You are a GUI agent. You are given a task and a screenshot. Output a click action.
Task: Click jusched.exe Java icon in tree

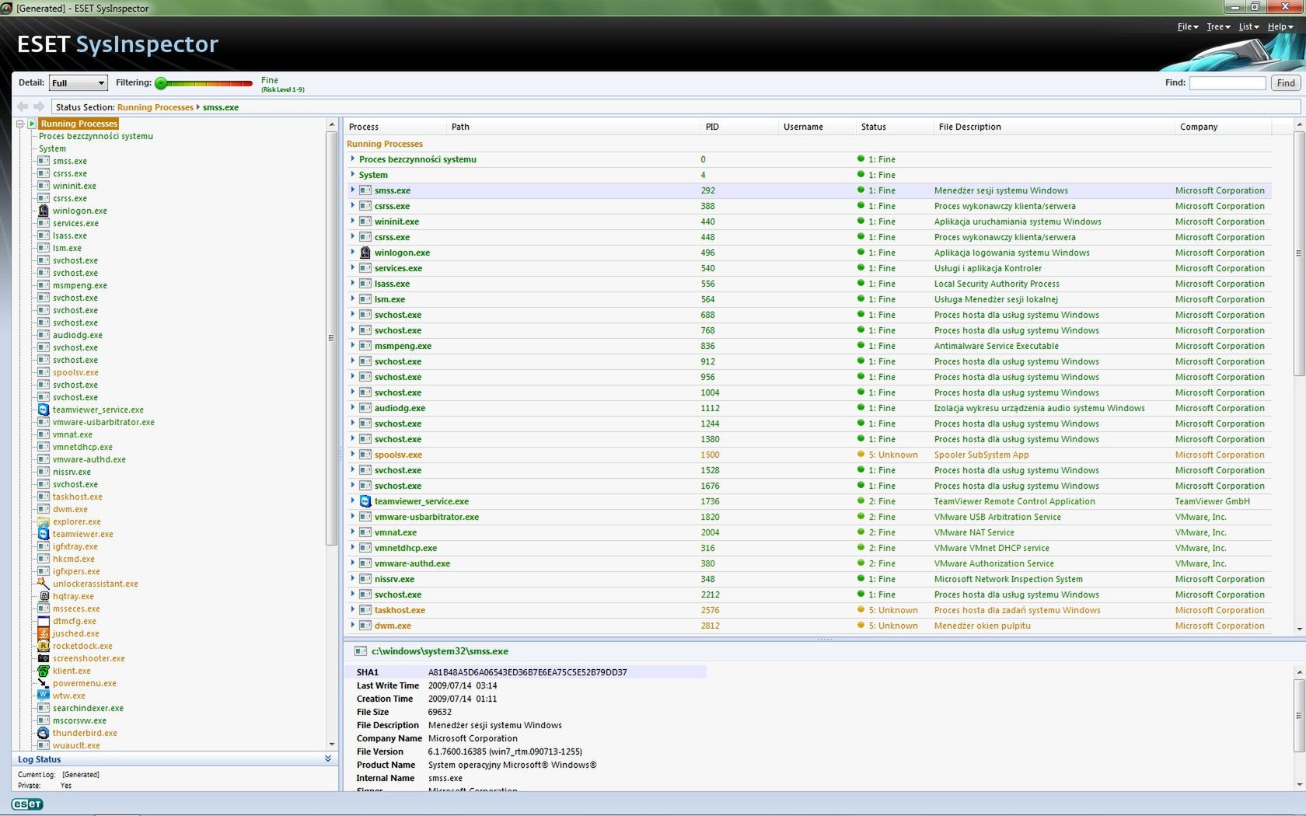tap(44, 633)
